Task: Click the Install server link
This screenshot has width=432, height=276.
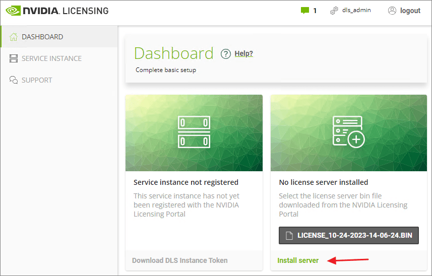Action: tap(298, 260)
